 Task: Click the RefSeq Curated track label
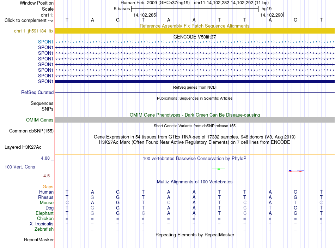click(37, 93)
